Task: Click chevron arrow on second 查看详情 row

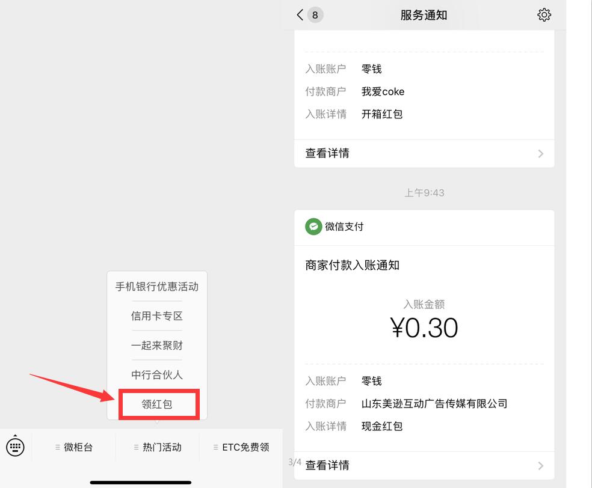Action: click(540, 466)
